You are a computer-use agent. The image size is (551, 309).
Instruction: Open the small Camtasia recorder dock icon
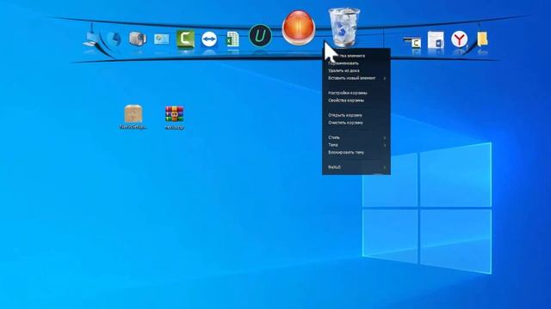pos(412,43)
